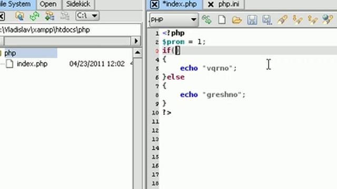Viewport: 337px width, 189px height.
Task: Click the '$pron' variable on line 2
Action: (x=173, y=42)
